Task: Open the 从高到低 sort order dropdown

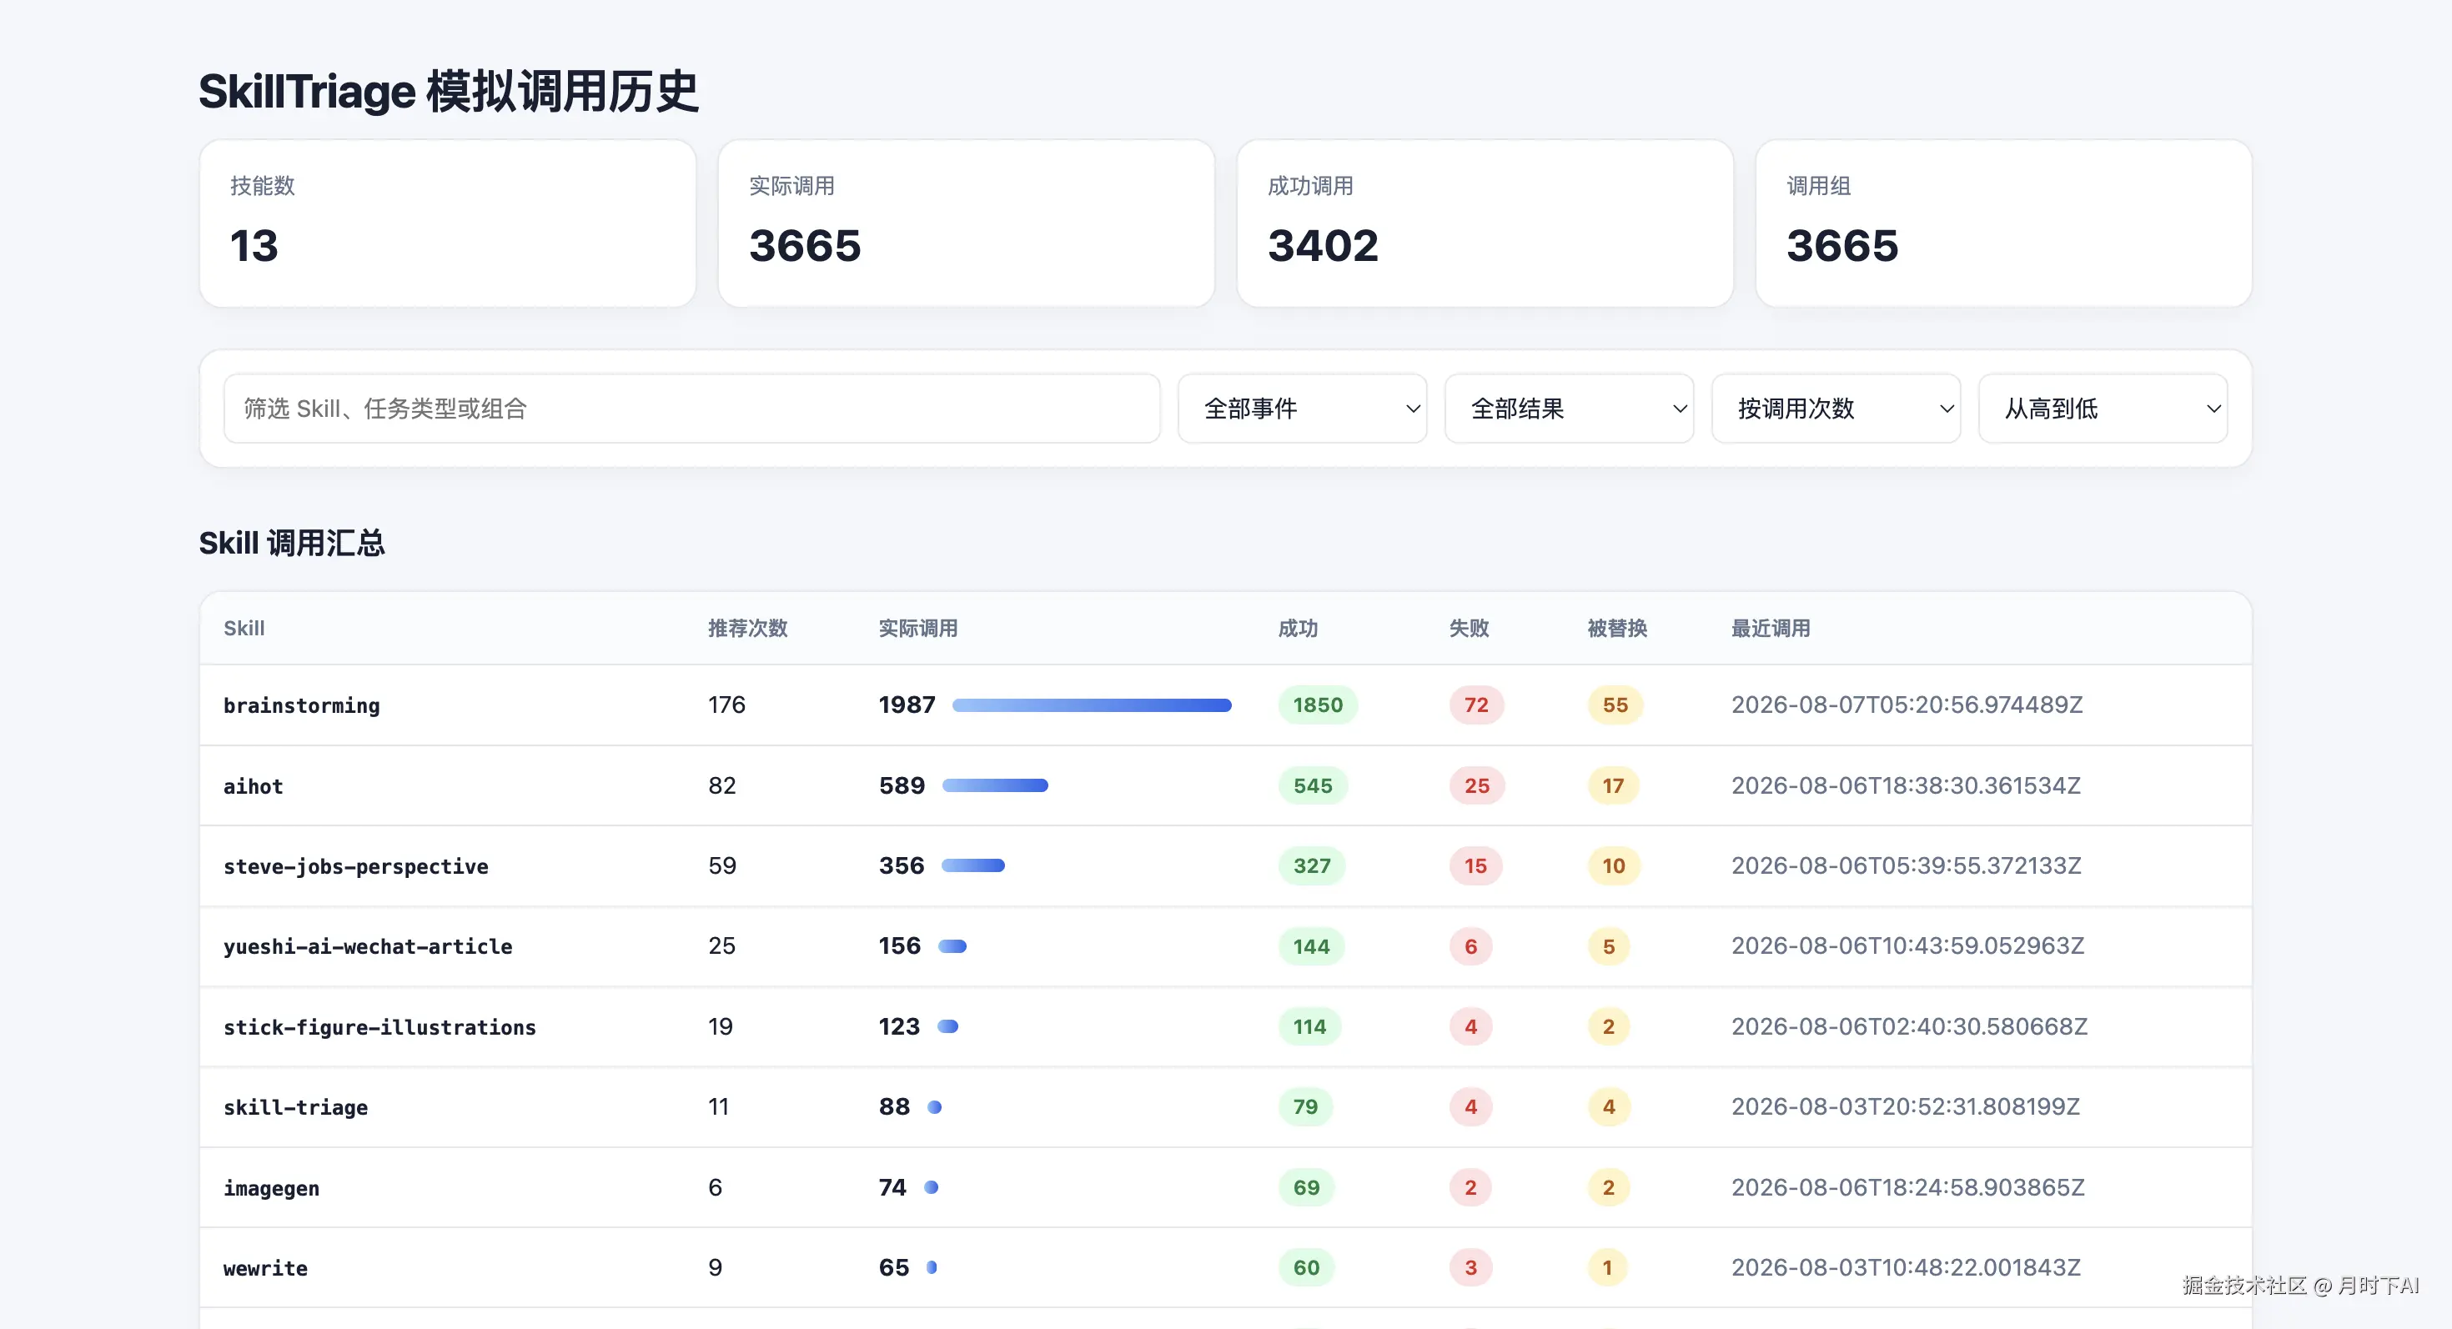Action: (2103, 408)
